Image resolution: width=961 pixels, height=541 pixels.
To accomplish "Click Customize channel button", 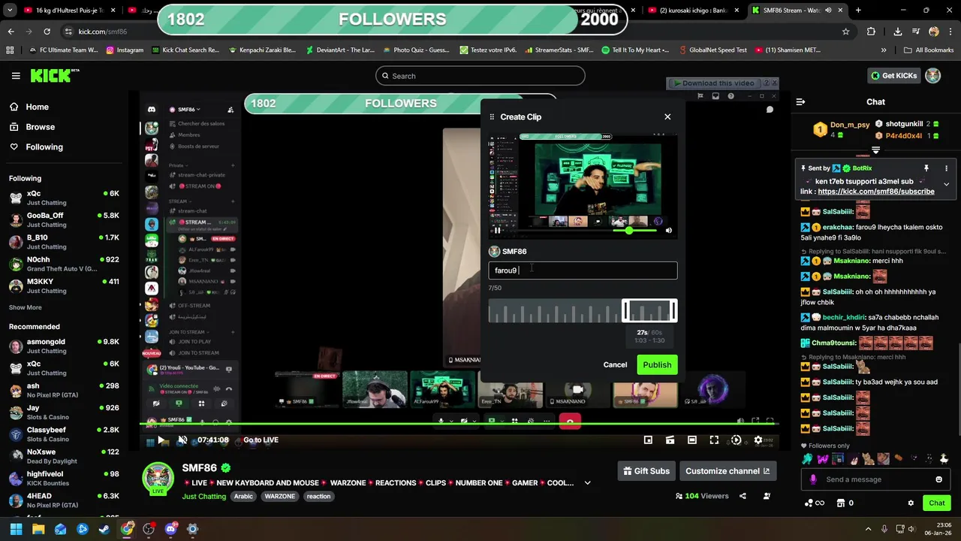I will coord(728,471).
